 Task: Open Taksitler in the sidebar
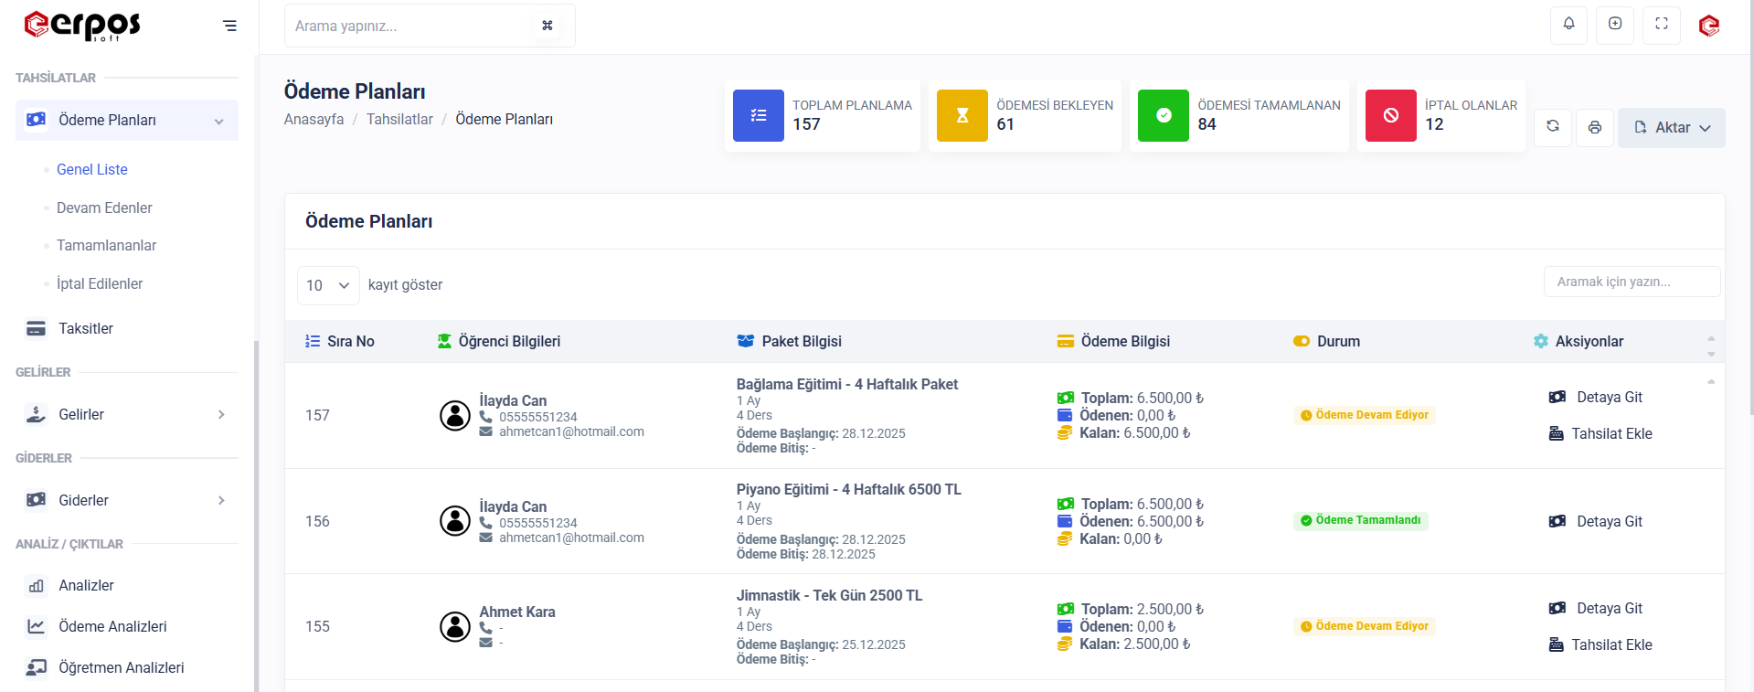coord(86,328)
